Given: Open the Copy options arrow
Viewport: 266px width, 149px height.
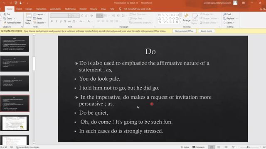Looking at the screenshot, I should click(x=15, y=18).
